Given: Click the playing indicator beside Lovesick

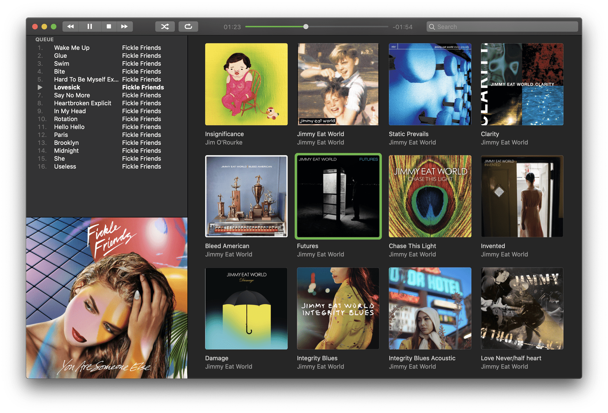Looking at the screenshot, I should (40, 87).
